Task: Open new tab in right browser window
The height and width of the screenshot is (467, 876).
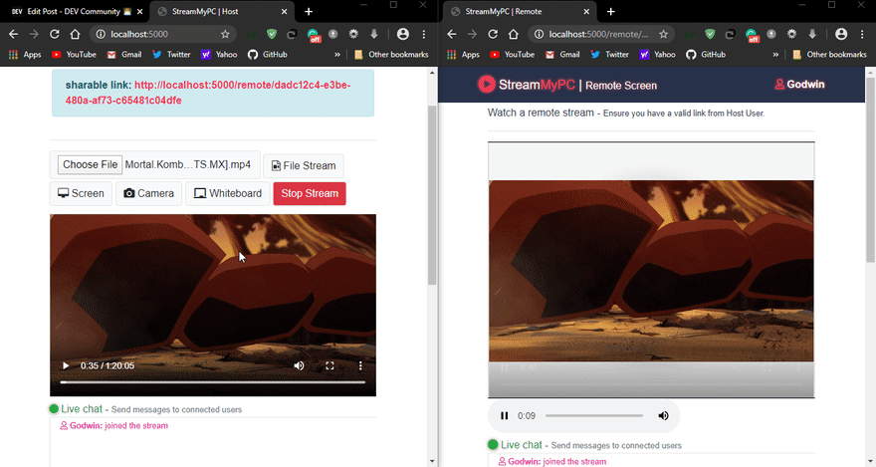Action: click(x=610, y=11)
